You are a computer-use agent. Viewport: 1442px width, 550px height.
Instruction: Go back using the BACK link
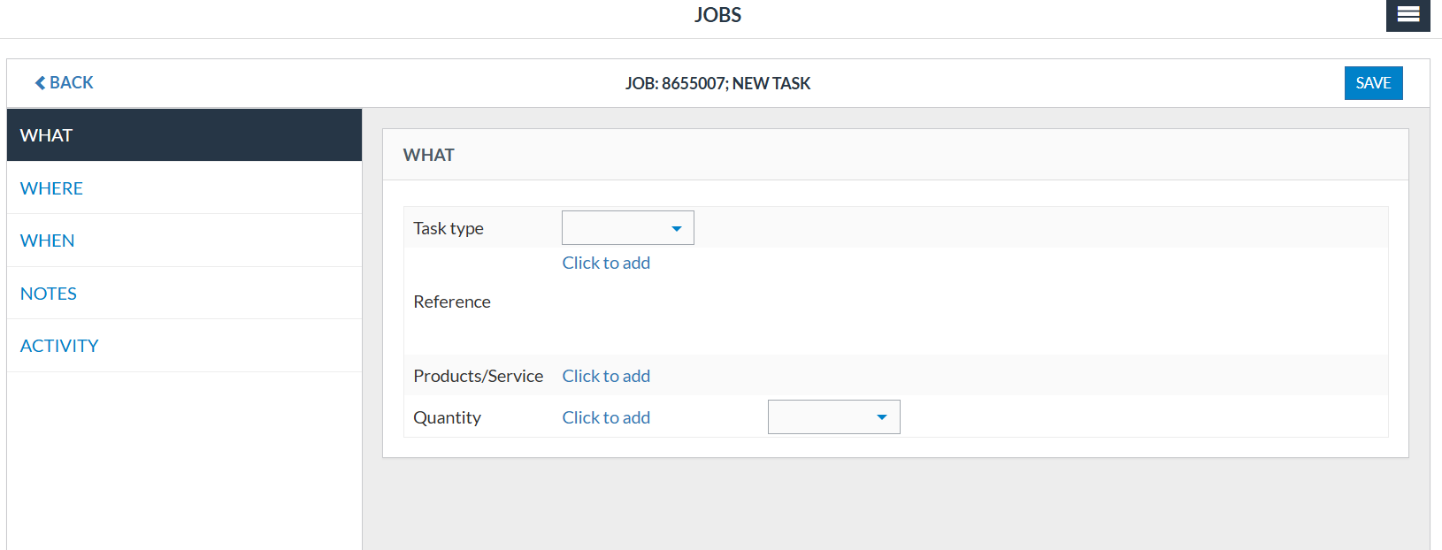[x=64, y=82]
